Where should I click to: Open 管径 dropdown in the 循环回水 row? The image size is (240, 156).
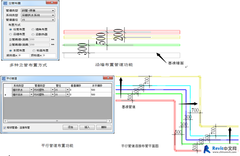68,95
